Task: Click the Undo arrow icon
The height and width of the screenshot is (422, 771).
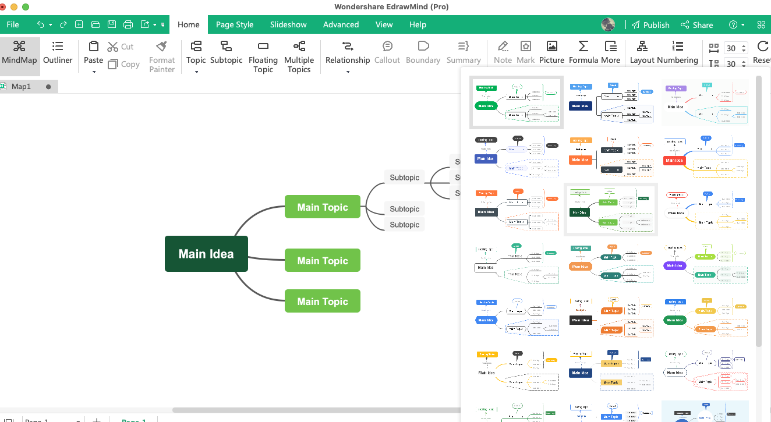Action: [40, 24]
